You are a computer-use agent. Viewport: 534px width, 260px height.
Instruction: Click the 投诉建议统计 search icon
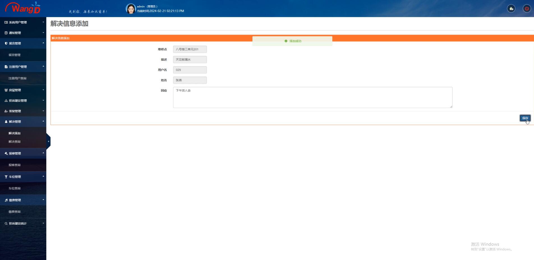[x=6, y=224]
